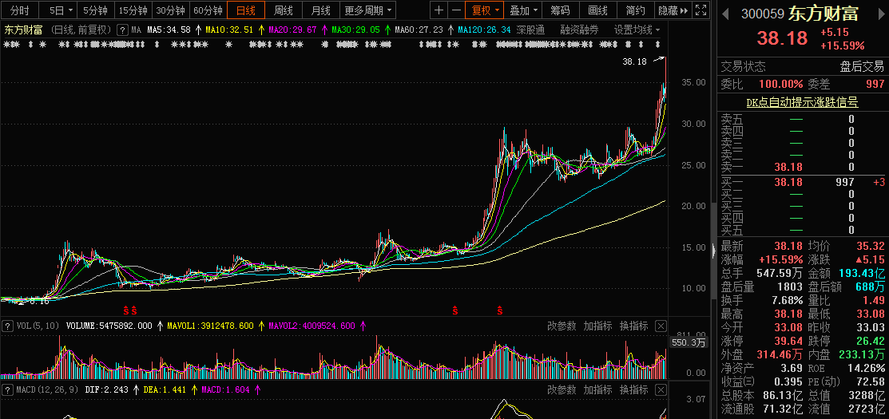Screen dimensions: 889x419
Task: Click the MA120:26.34 value
Action: (483, 30)
